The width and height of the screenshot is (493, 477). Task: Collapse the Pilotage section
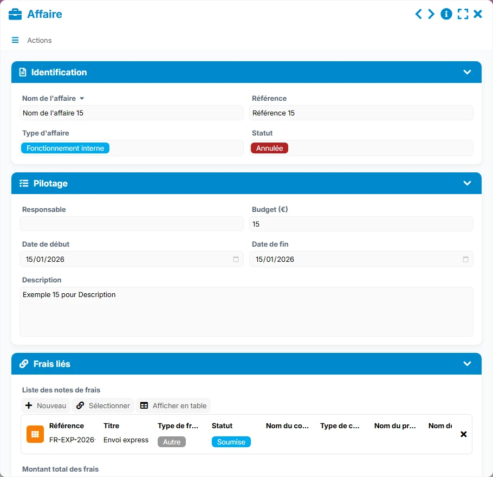pyautogui.click(x=467, y=183)
